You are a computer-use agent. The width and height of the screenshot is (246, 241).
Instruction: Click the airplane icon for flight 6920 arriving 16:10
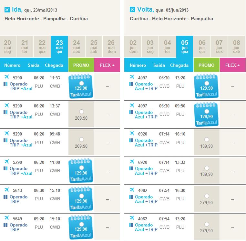pos(132,133)
